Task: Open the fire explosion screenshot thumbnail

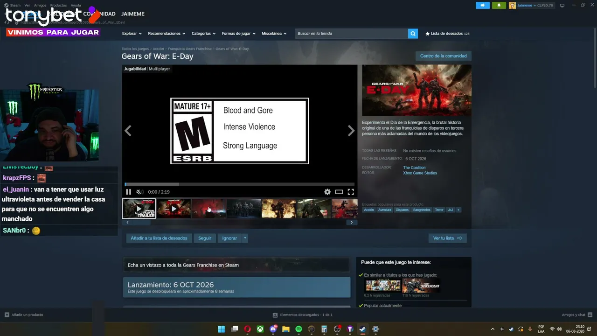Action: 279,209
